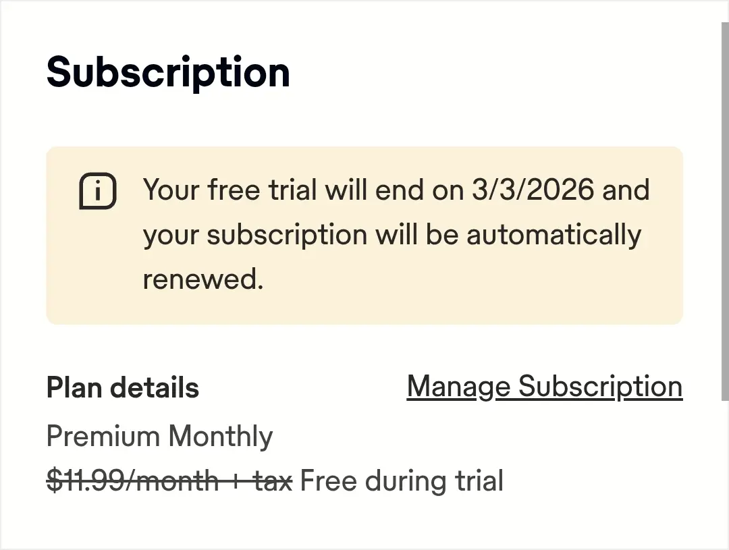Click the Subscription page heading
Image resolution: width=729 pixels, height=550 pixels.
tap(168, 72)
